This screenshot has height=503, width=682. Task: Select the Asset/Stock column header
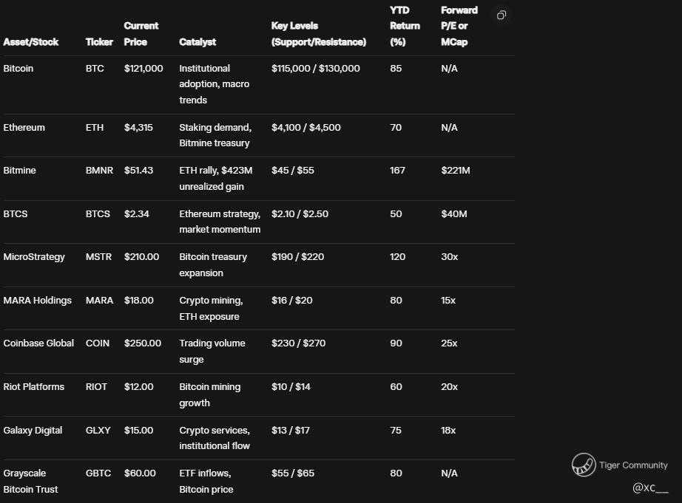click(x=31, y=42)
